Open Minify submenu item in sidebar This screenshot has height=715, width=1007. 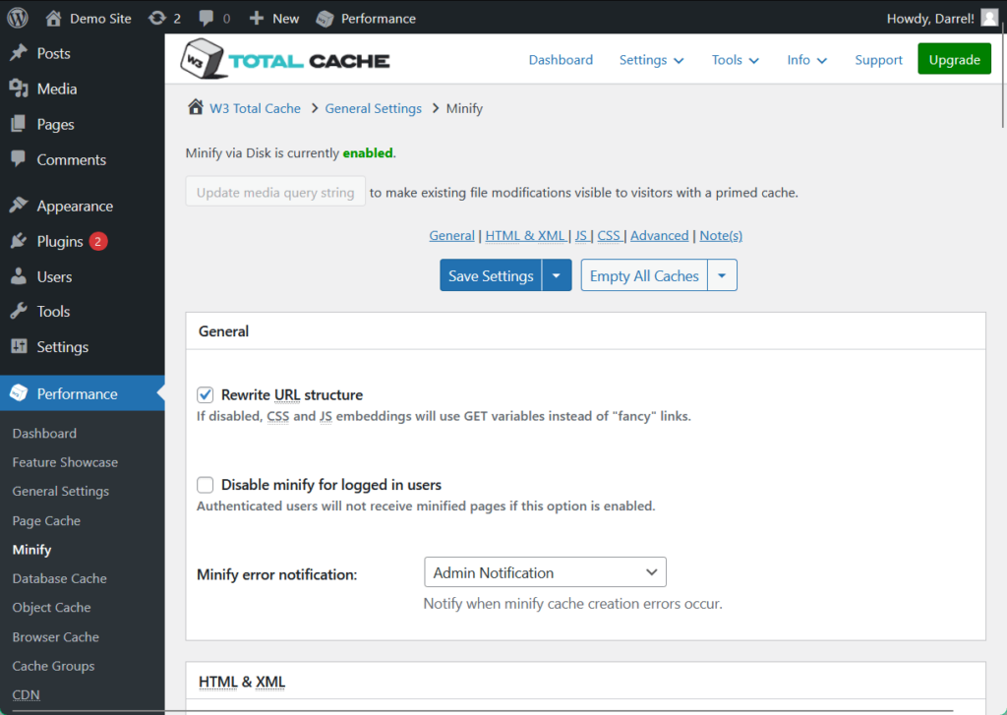point(31,549)
